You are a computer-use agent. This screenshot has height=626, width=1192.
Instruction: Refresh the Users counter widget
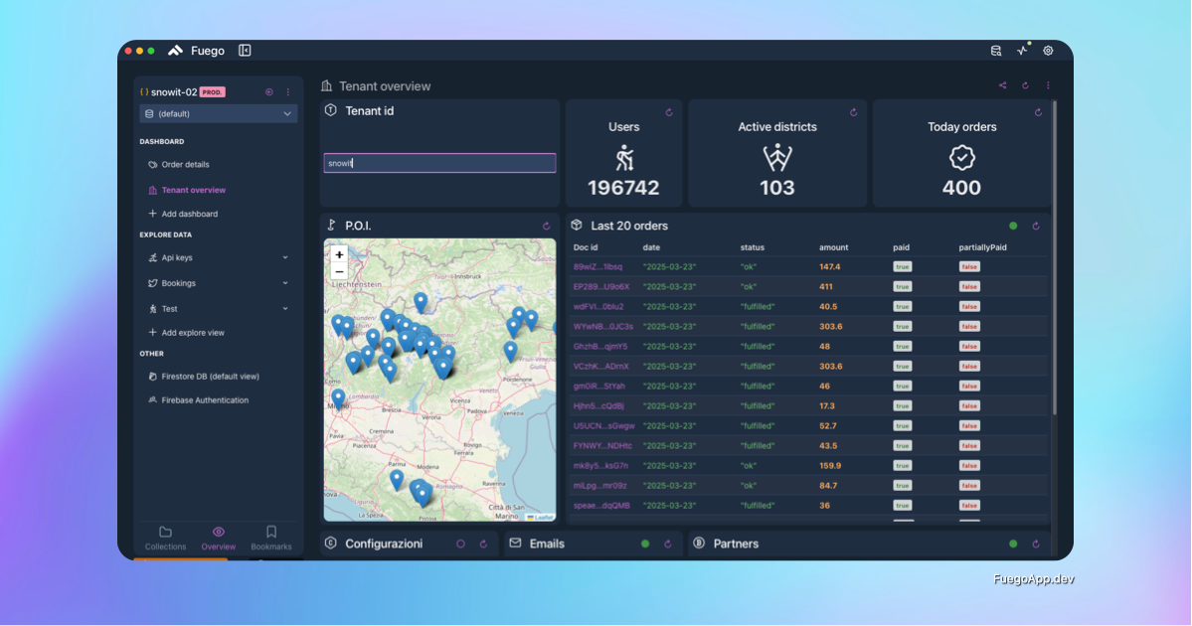[669, 112]
